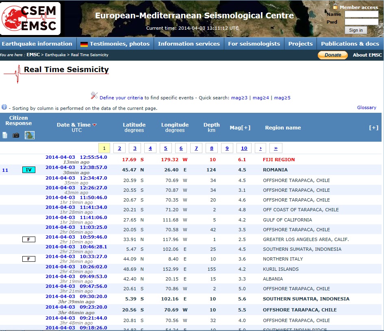The width and height of the screenshot is (384, 331).
Task: Click EMSC in the breadcrumb trail
Action: pyautogui.click(x=33, y=55)
